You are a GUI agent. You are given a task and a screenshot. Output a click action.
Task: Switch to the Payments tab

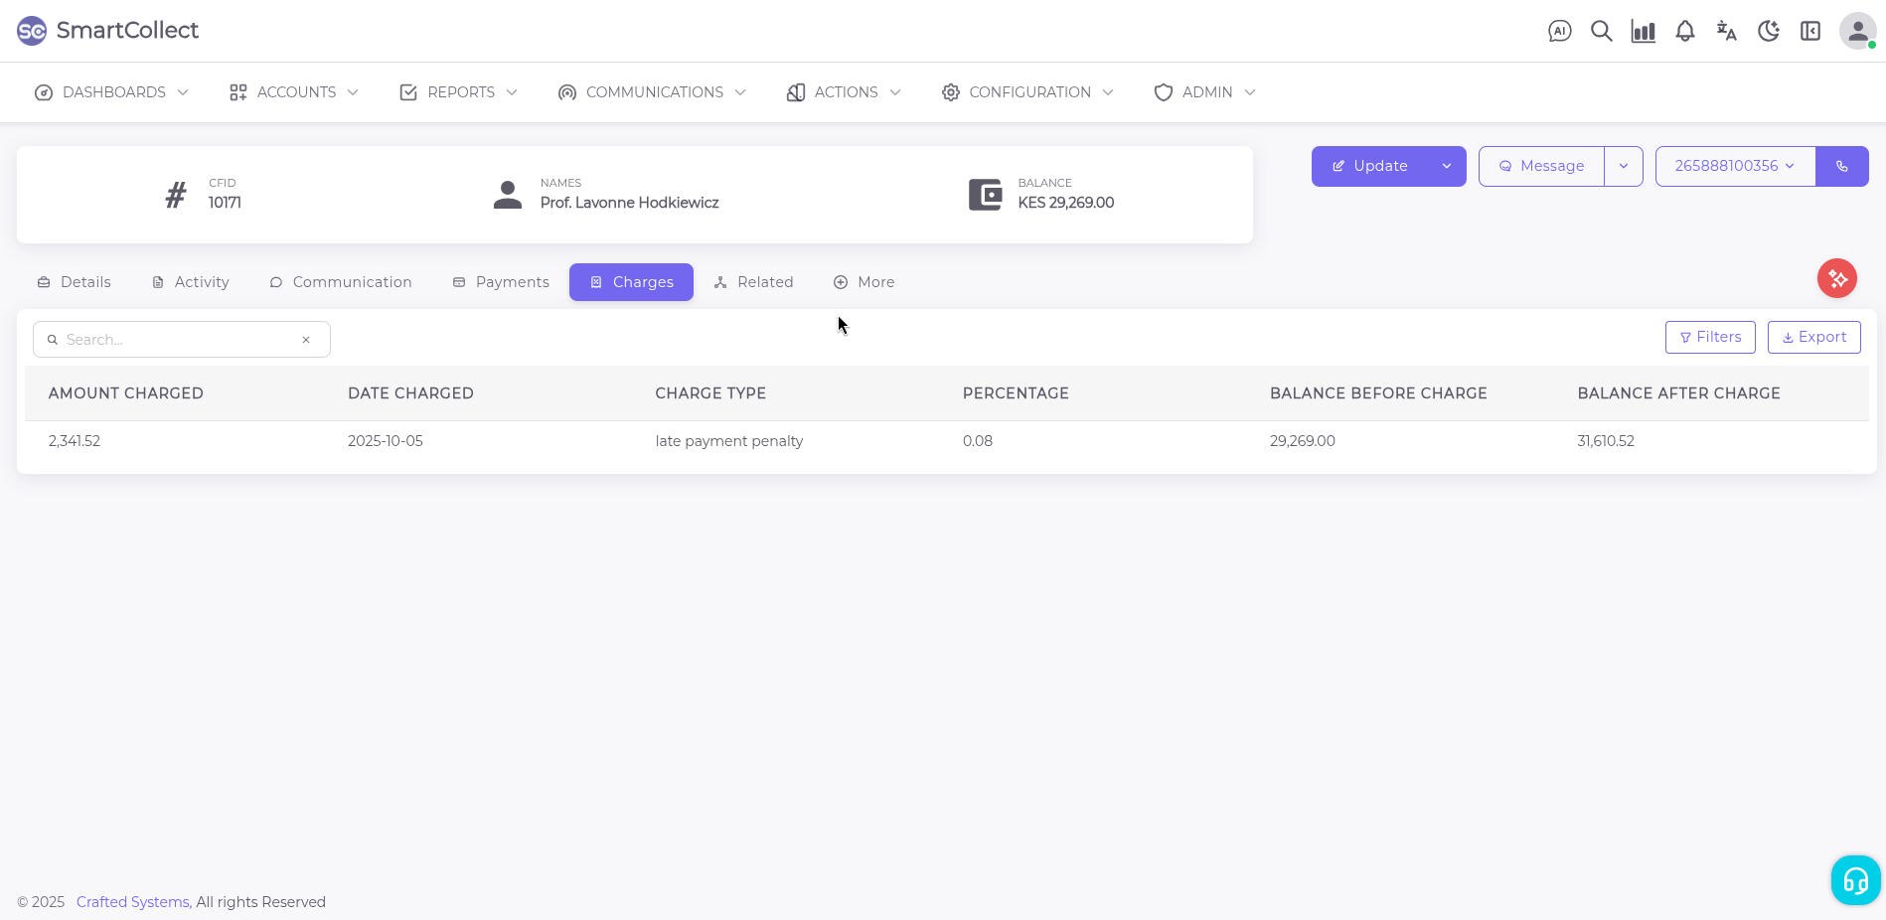501,282
